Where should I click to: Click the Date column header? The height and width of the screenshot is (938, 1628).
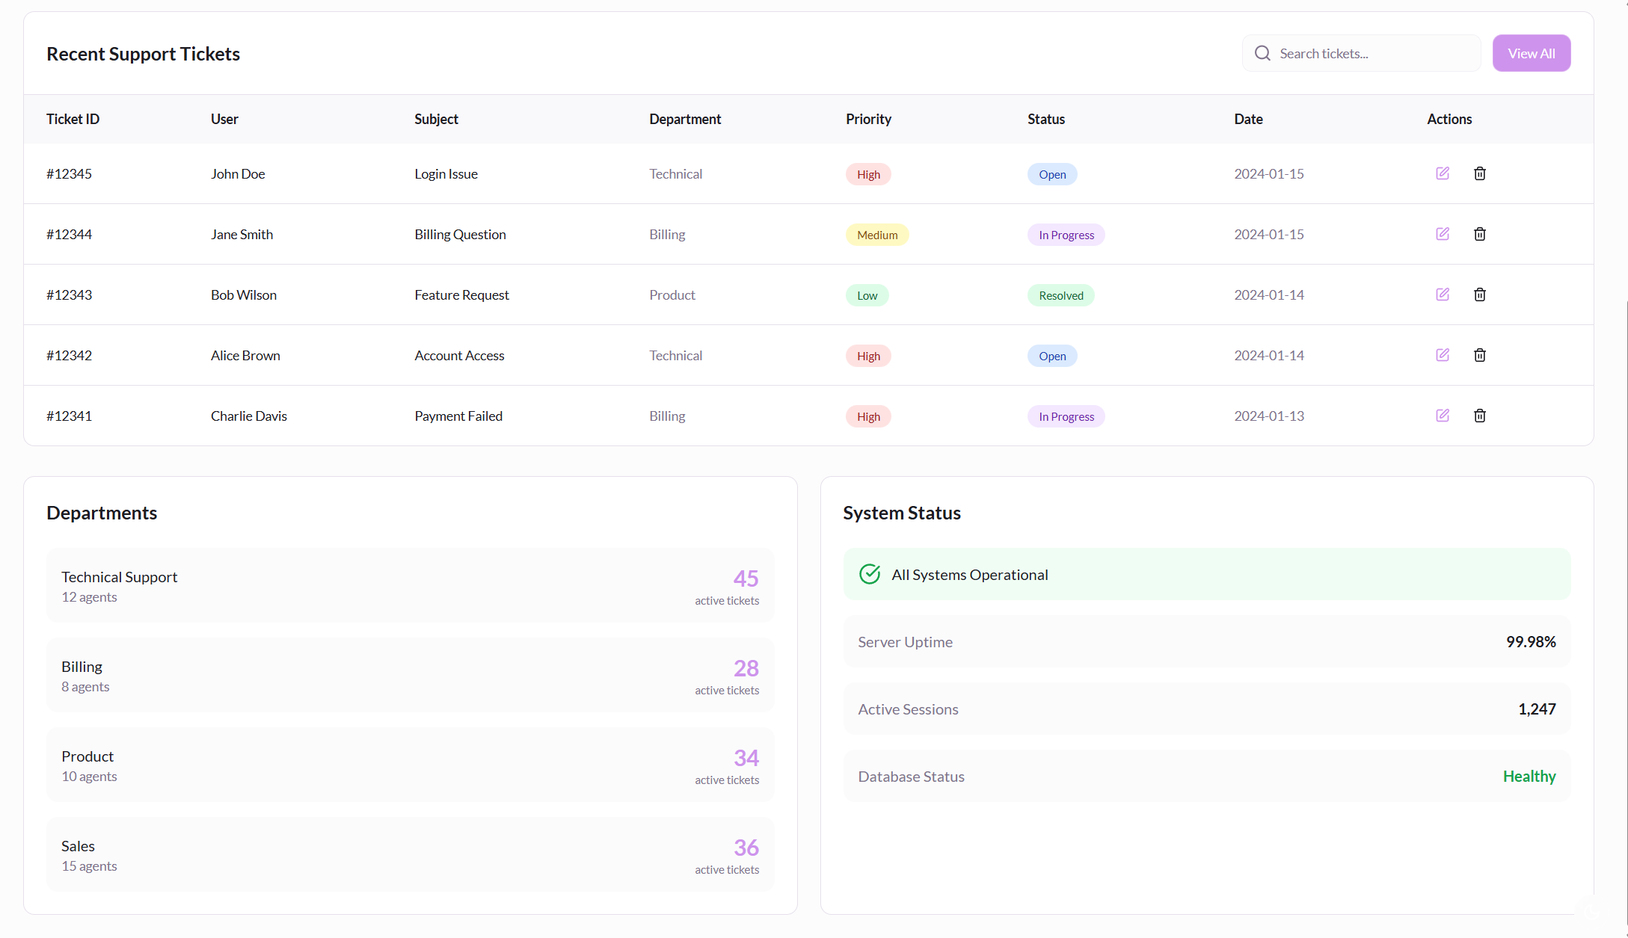coord(1247,119)
